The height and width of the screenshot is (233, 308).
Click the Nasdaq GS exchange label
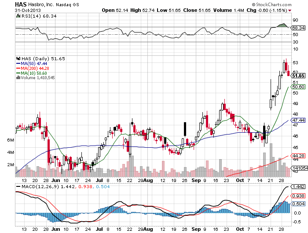(68, 4)
